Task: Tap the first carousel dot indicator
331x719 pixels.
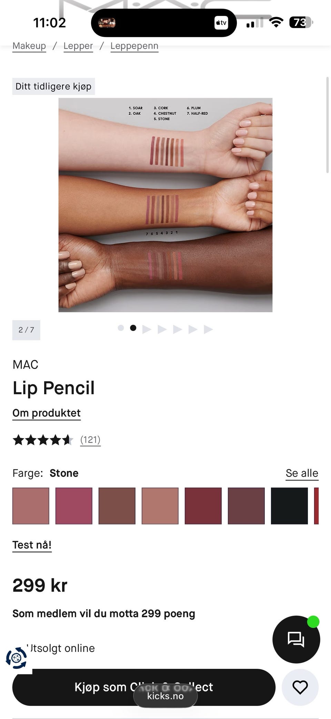Action: (x=121, y=328)
